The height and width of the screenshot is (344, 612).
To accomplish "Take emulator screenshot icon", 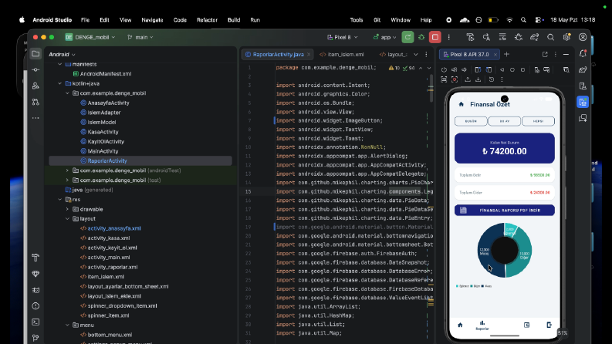I will pyautogui.click(x=444, y=79).
